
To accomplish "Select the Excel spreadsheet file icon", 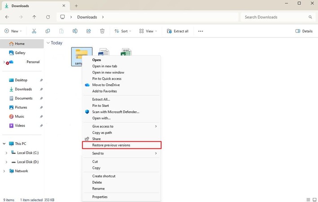I will click(x=126, y=52).
